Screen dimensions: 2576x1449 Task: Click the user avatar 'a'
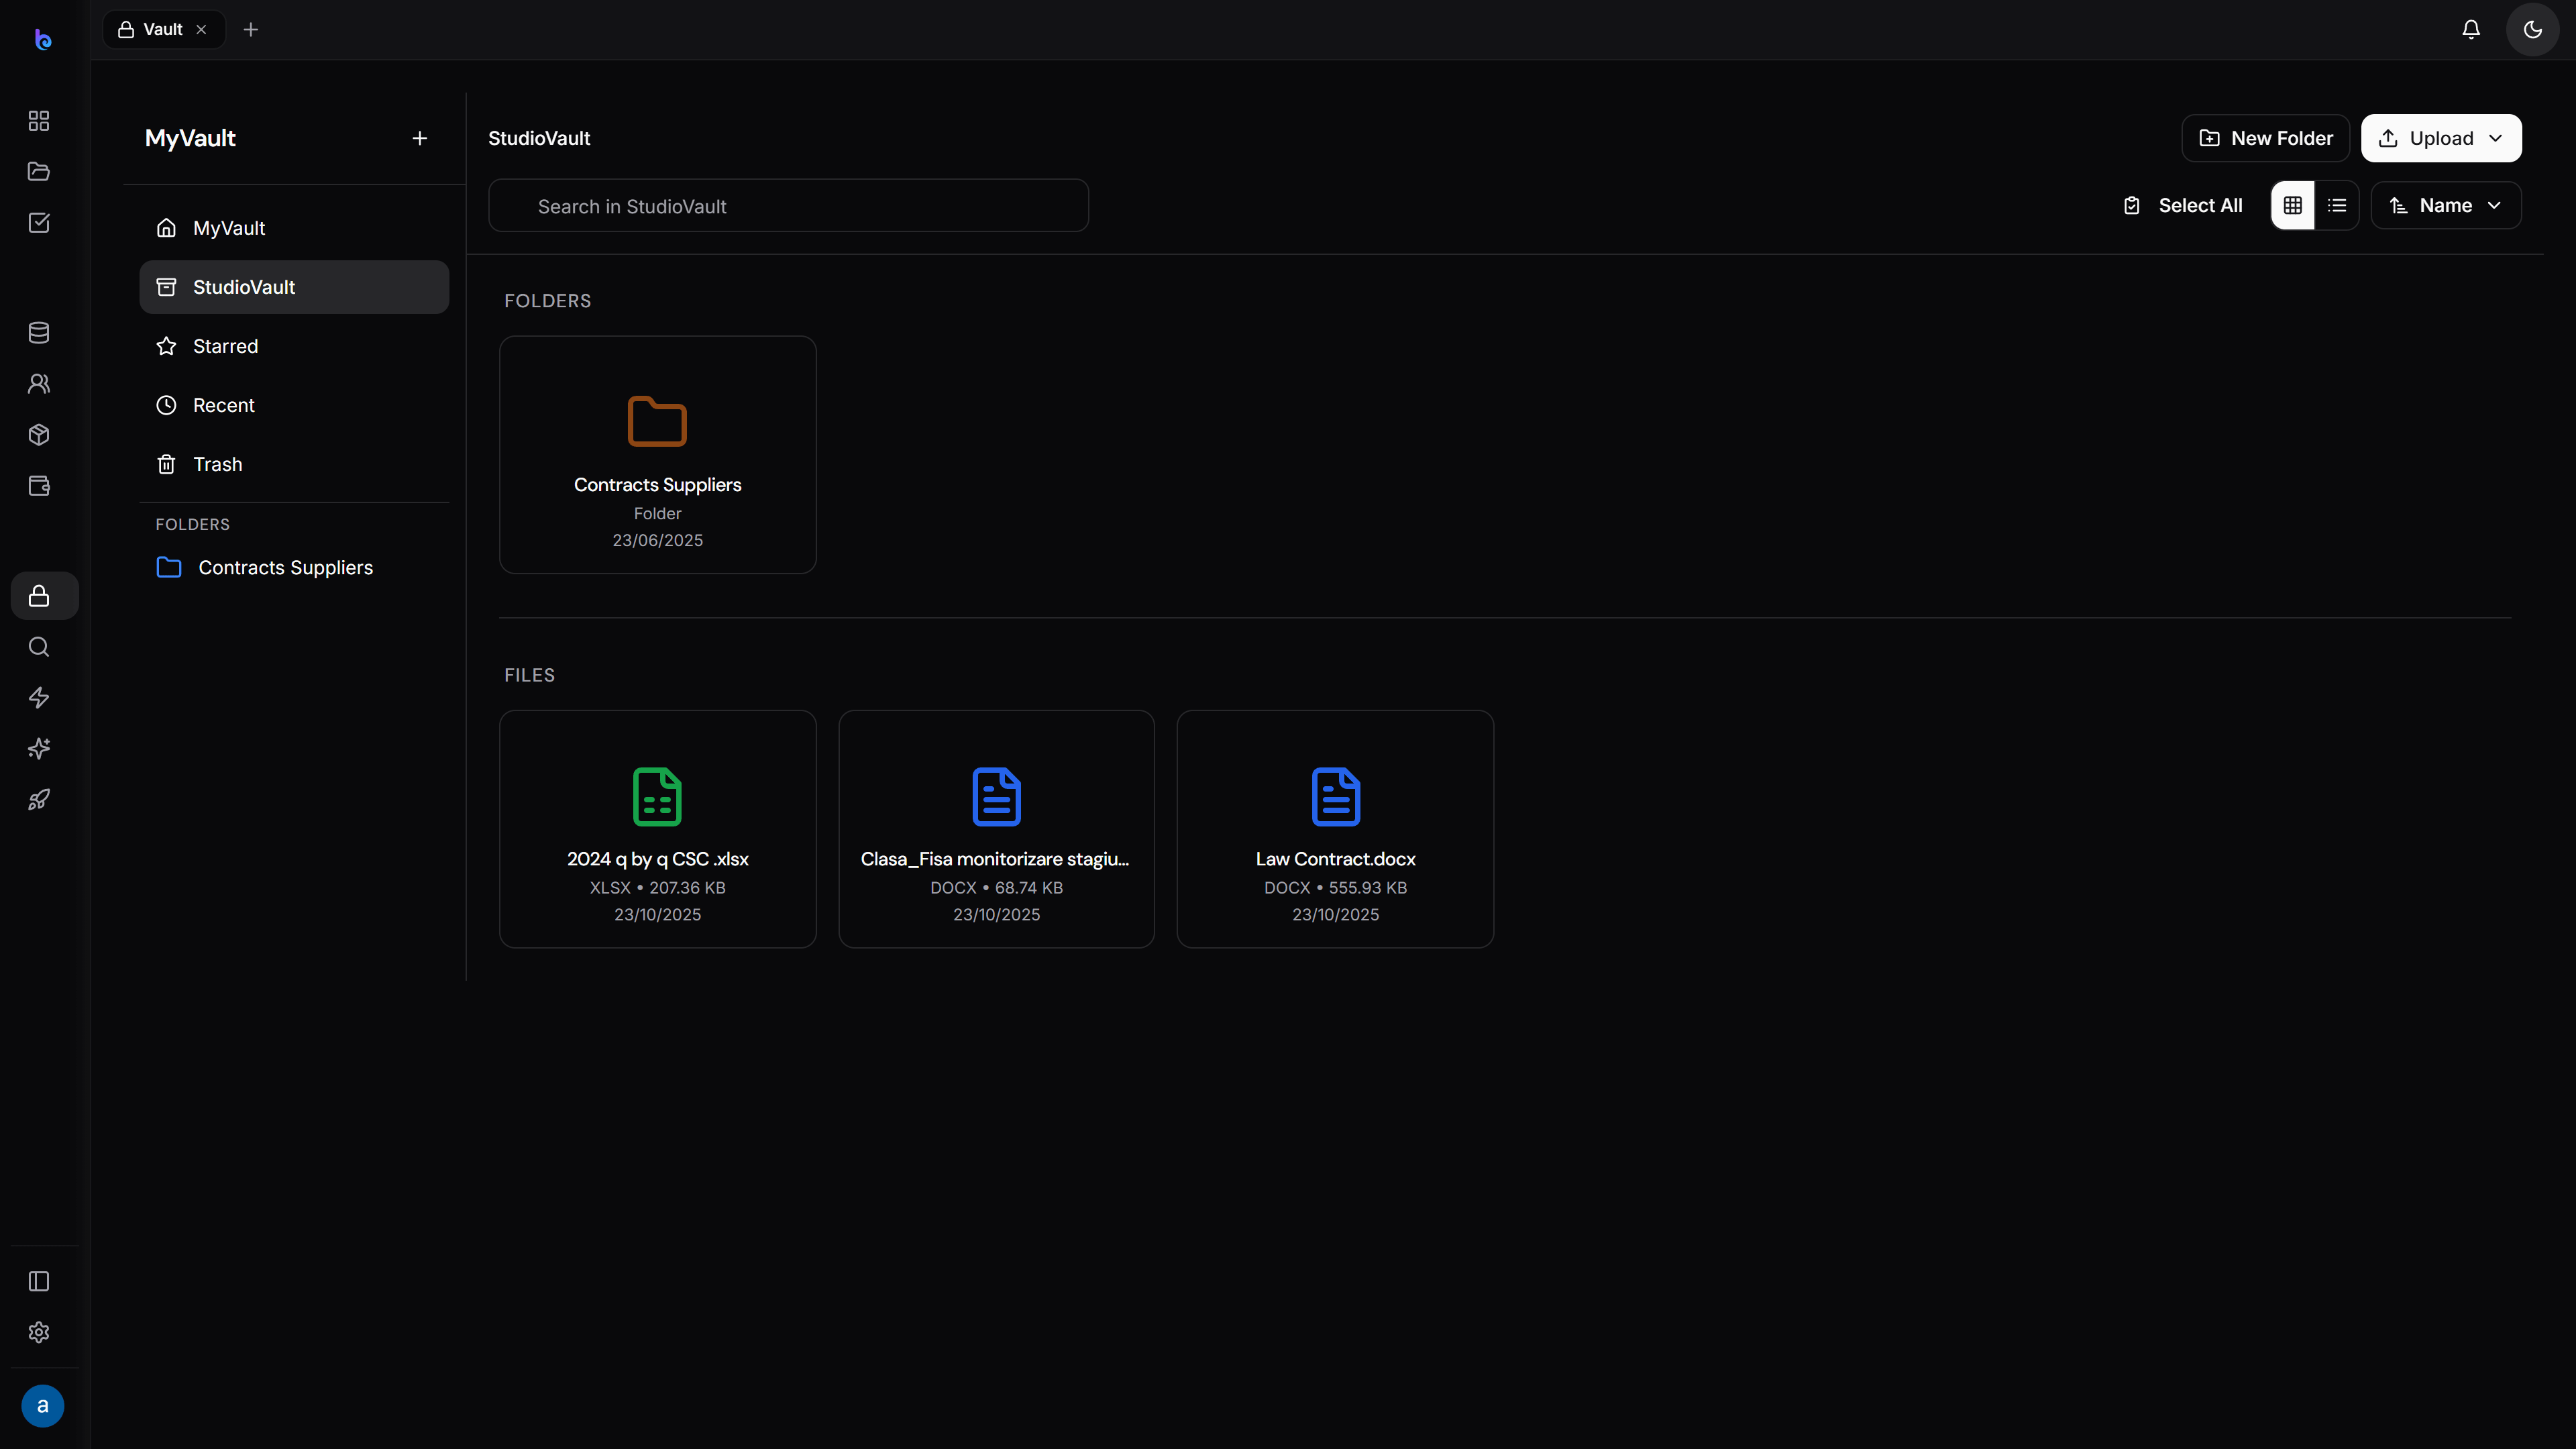point(43,1406)
